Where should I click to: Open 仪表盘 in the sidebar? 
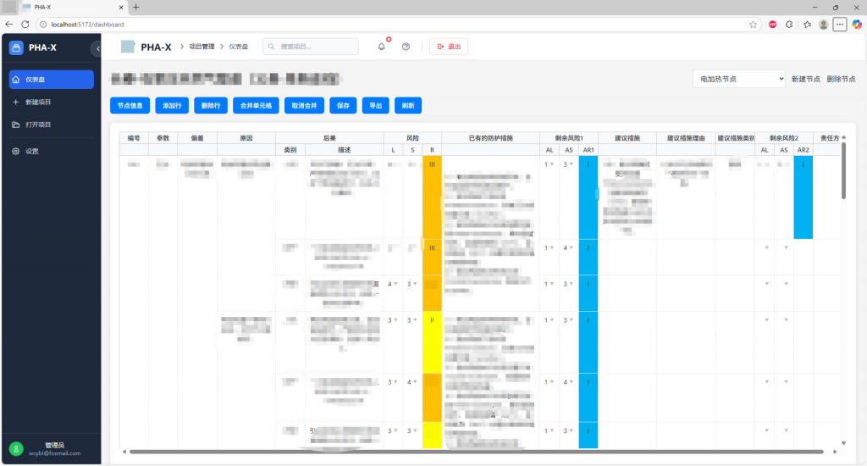51,80
